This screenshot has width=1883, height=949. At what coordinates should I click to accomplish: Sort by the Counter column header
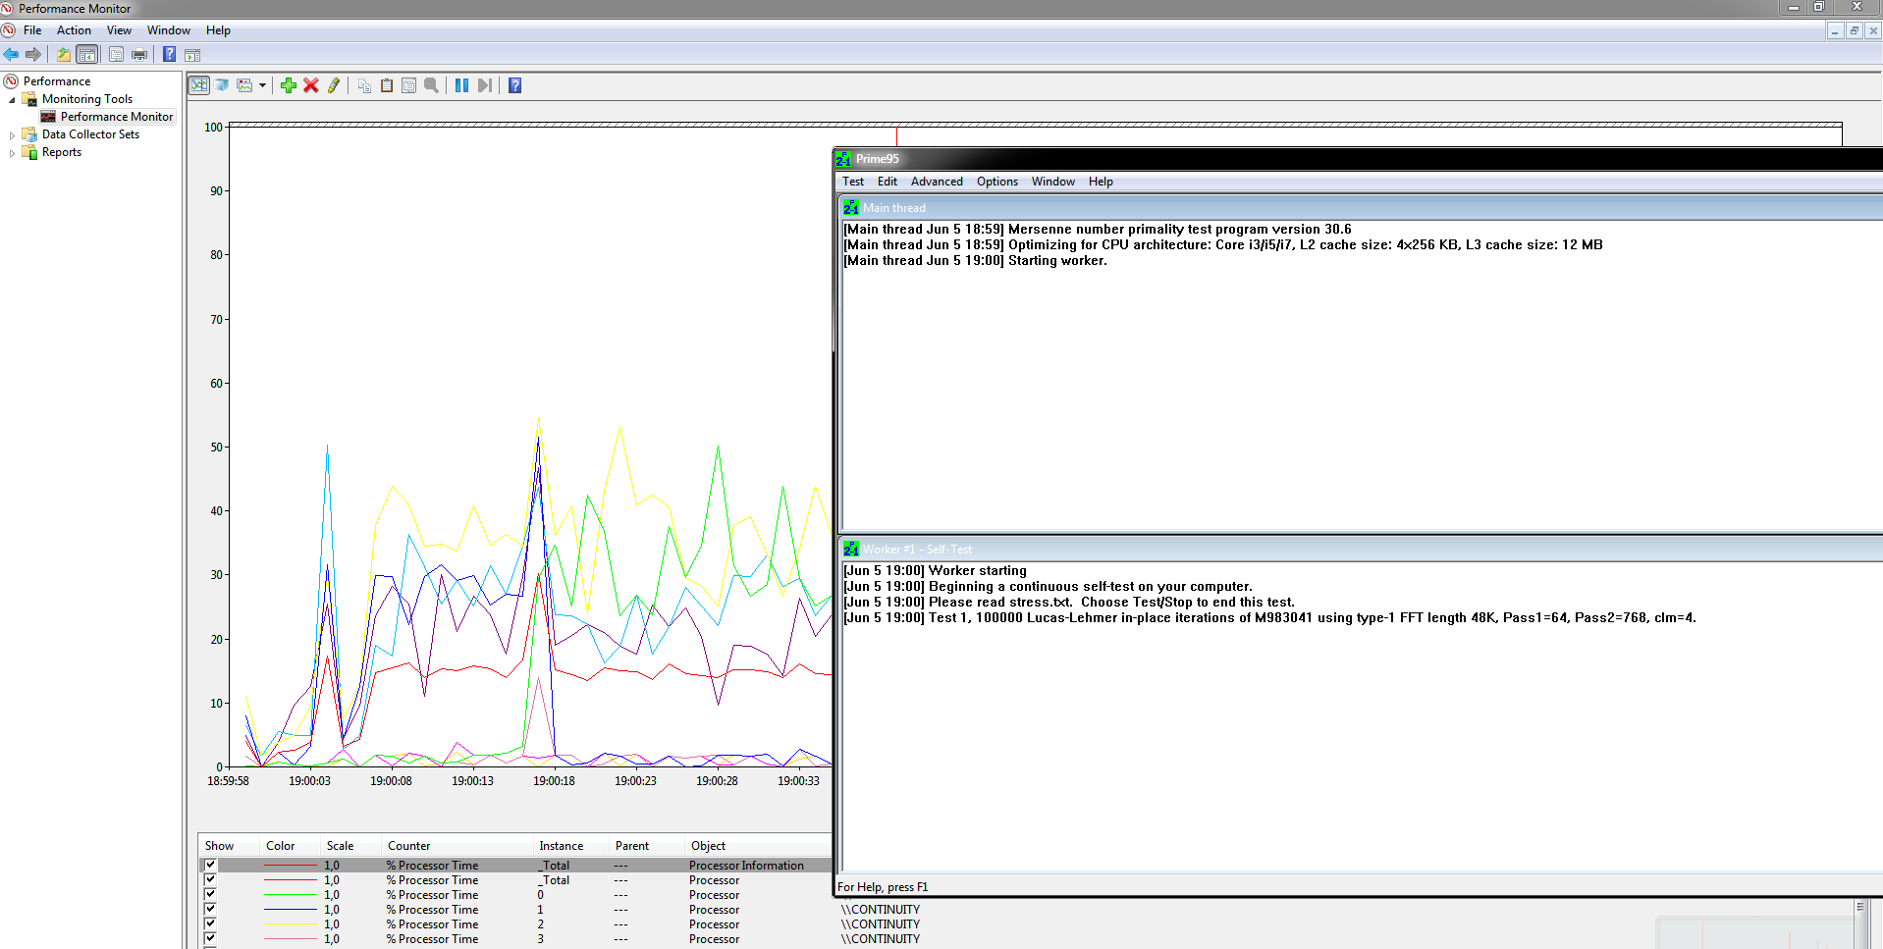pos(408,846)
